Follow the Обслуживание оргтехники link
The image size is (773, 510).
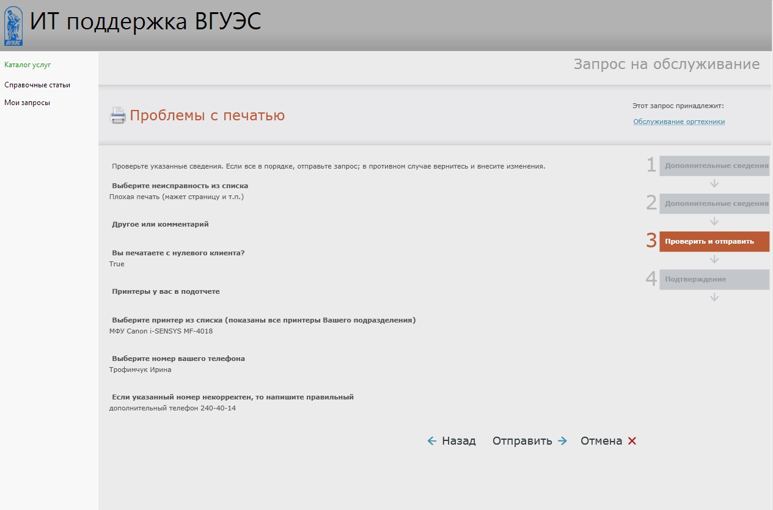(679, 122)
